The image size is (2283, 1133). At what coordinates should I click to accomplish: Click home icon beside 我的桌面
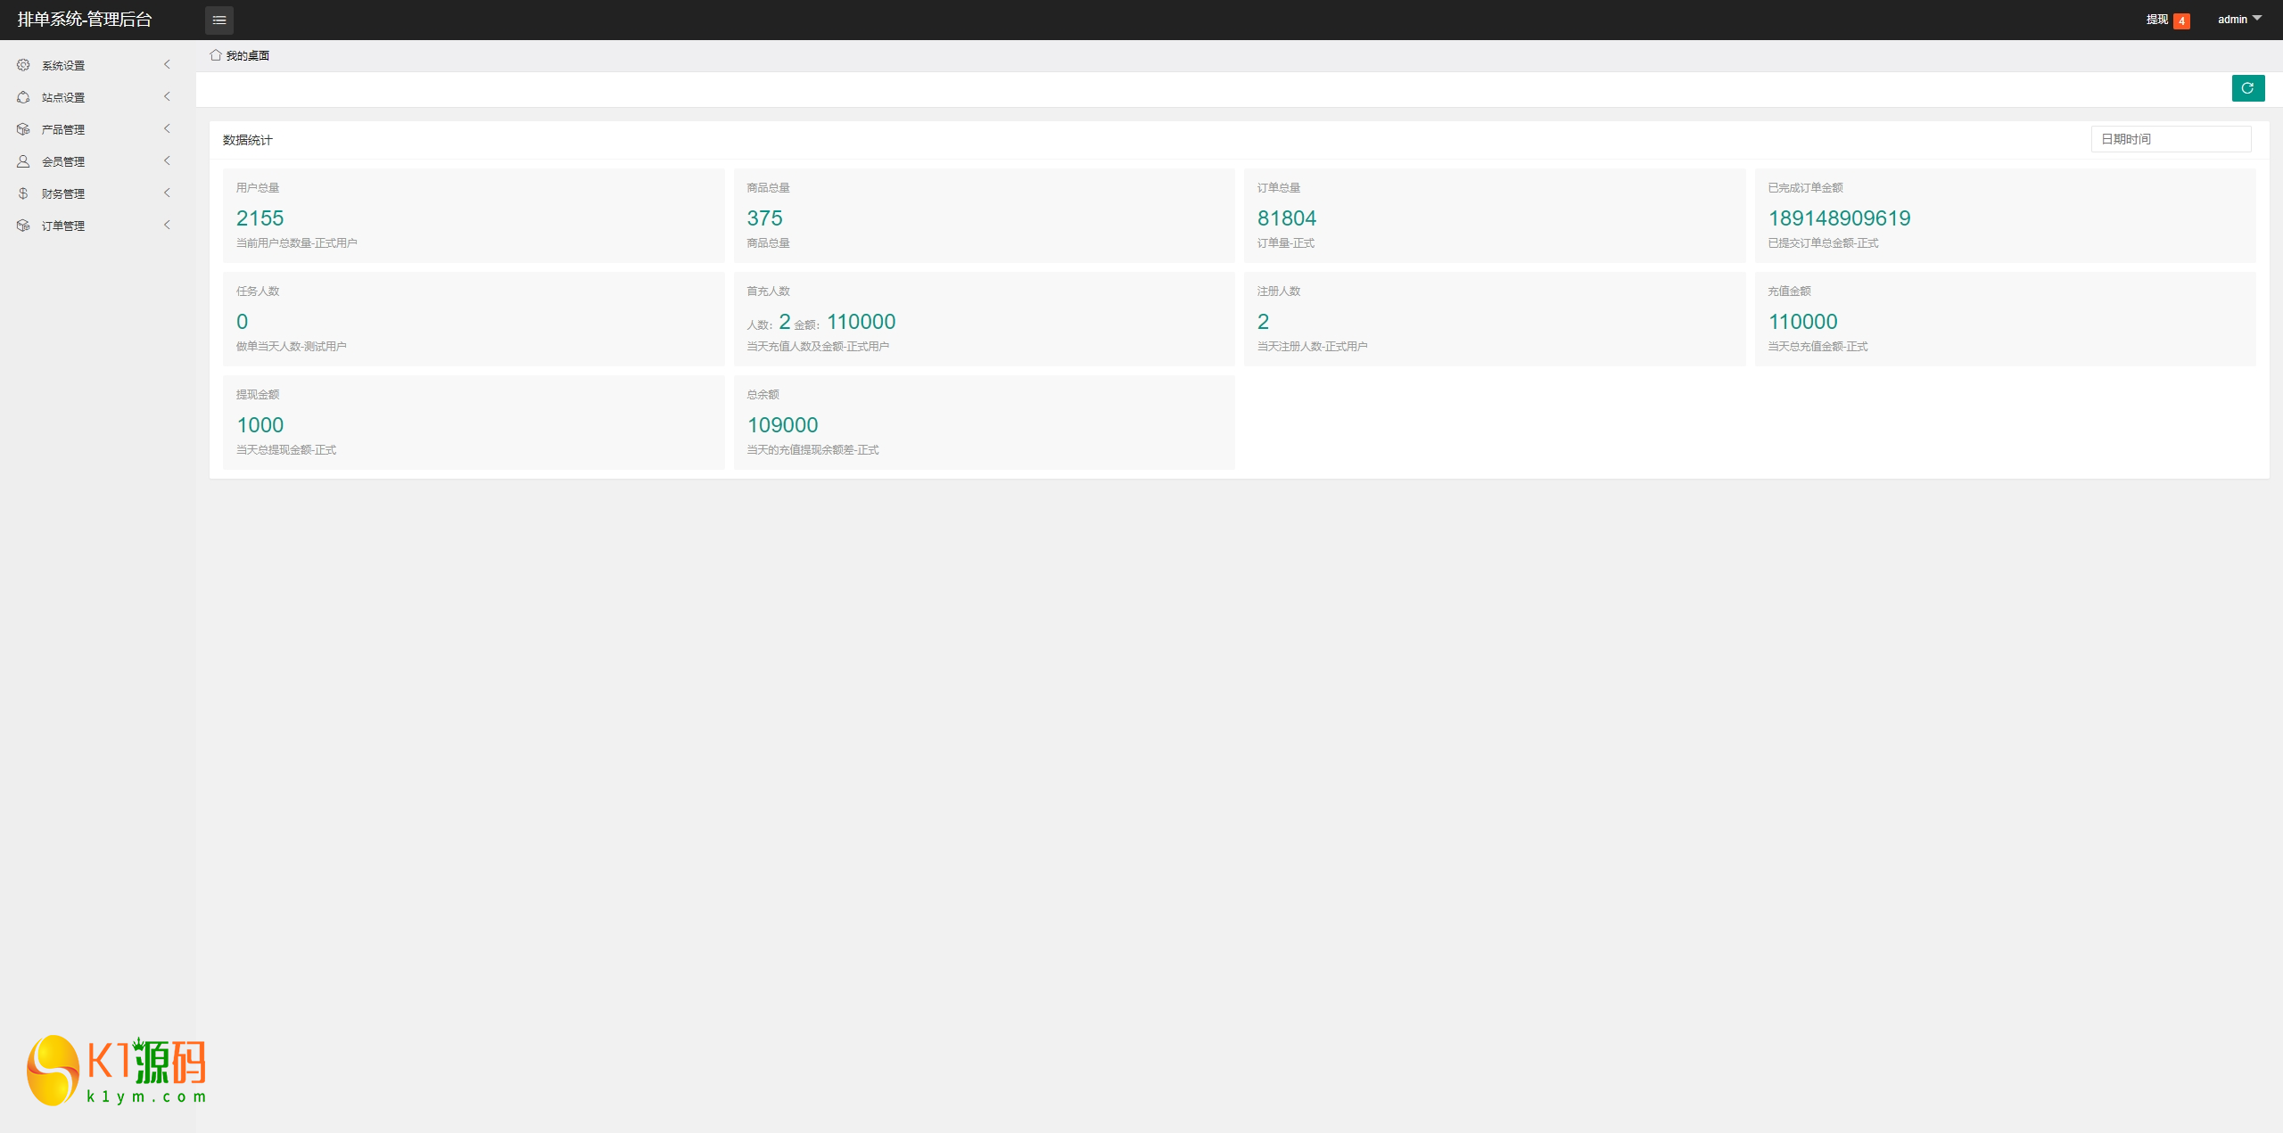[216, 55]
